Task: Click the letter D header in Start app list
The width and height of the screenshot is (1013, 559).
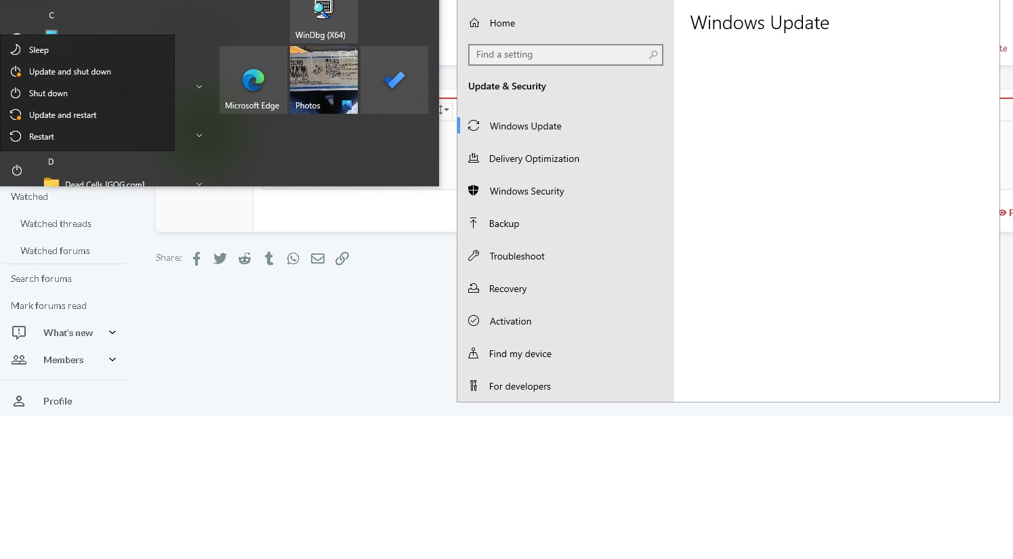Action: [x=51, y=162]
